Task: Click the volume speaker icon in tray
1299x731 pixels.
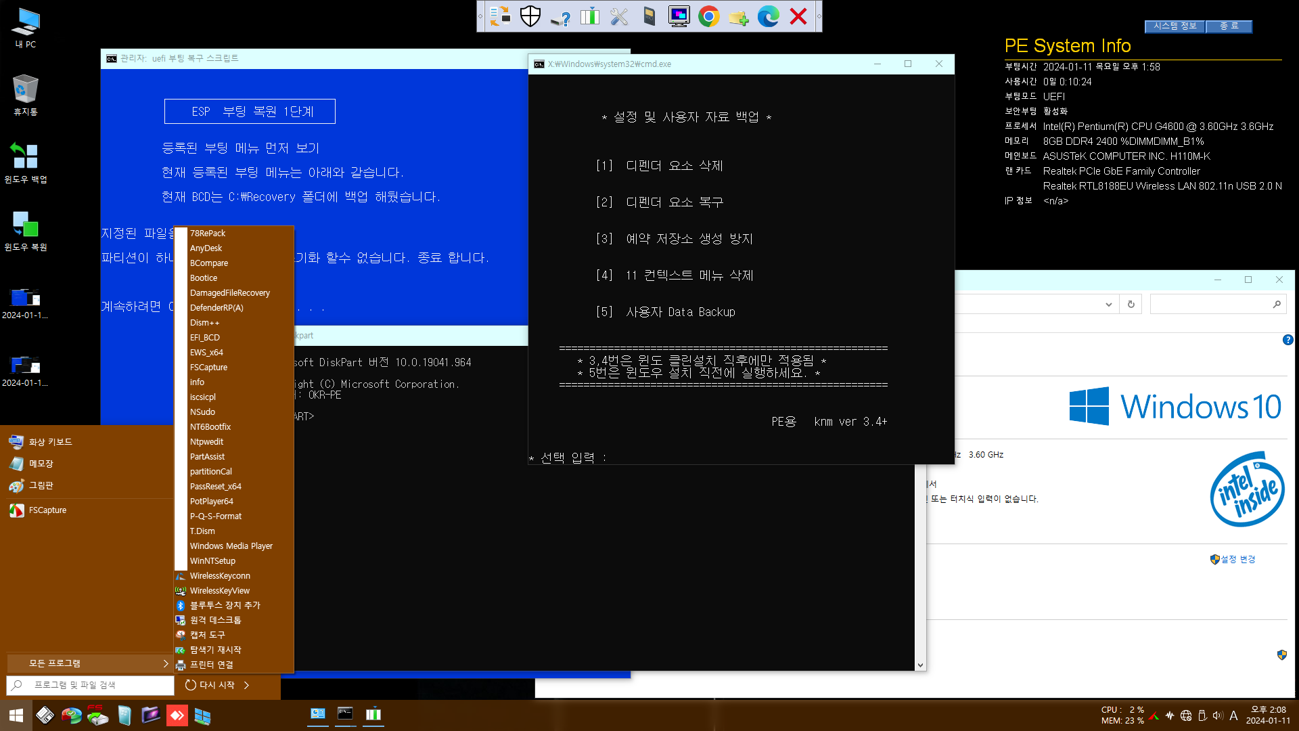Action: 1218,715
